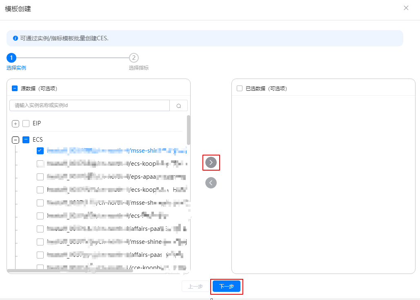Click the source list horizontal scrollbar
420x300 pixels.
tap(69, 271)
